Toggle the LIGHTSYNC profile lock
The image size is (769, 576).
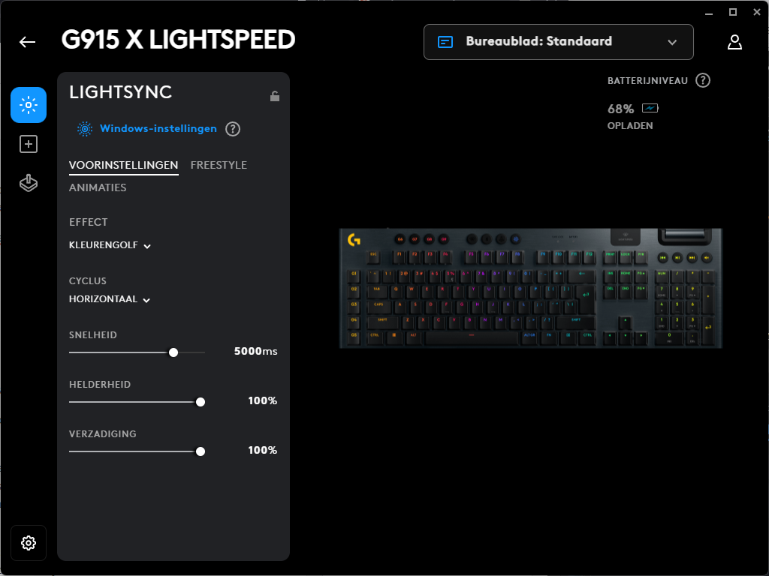(275, 96)
